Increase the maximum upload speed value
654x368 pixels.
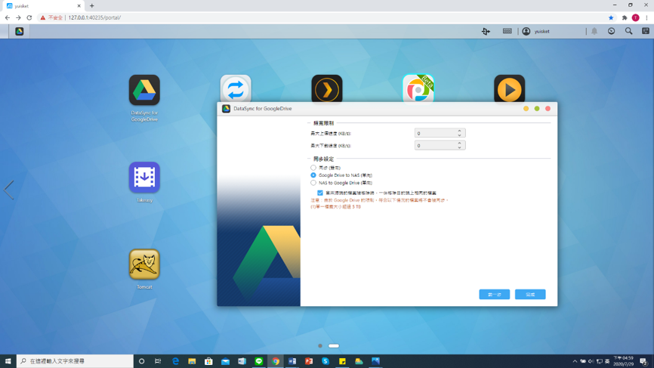point(459,131)
